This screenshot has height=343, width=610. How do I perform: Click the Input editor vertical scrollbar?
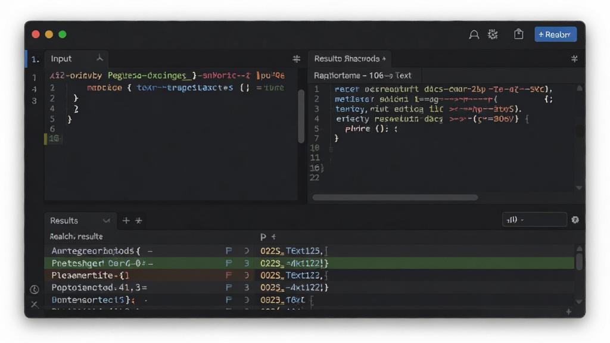point(301,116)
